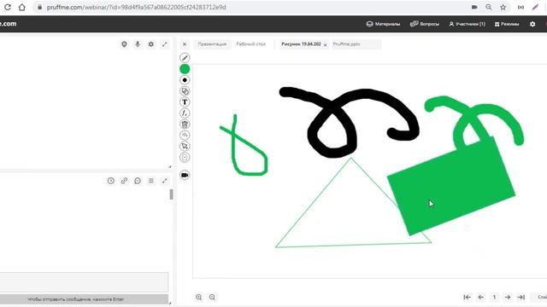This screenshot has width=547, height=307.
Task: Switch to the Презентация tab
Action: [212, 44]
